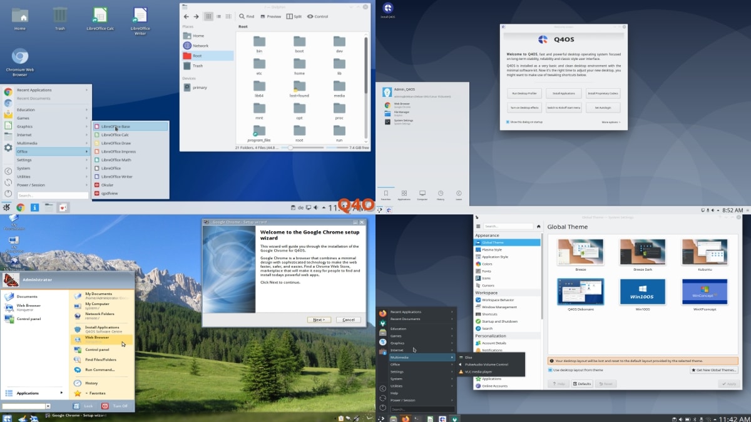Click Cancel in Chrome setup wizard
This screenshot has height=422, width=751.
(348, 319)
